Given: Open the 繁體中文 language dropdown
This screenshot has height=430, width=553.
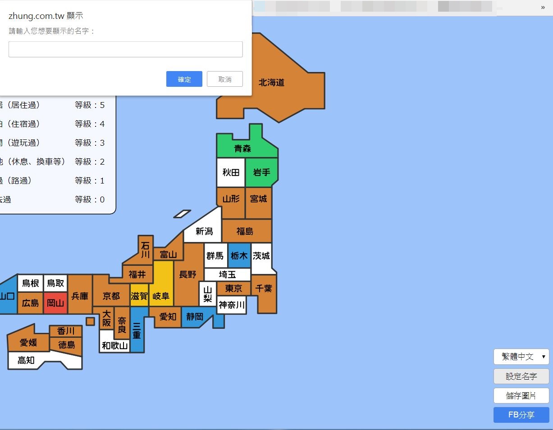Looking at the screenshot, I should [x=521, y=357].
